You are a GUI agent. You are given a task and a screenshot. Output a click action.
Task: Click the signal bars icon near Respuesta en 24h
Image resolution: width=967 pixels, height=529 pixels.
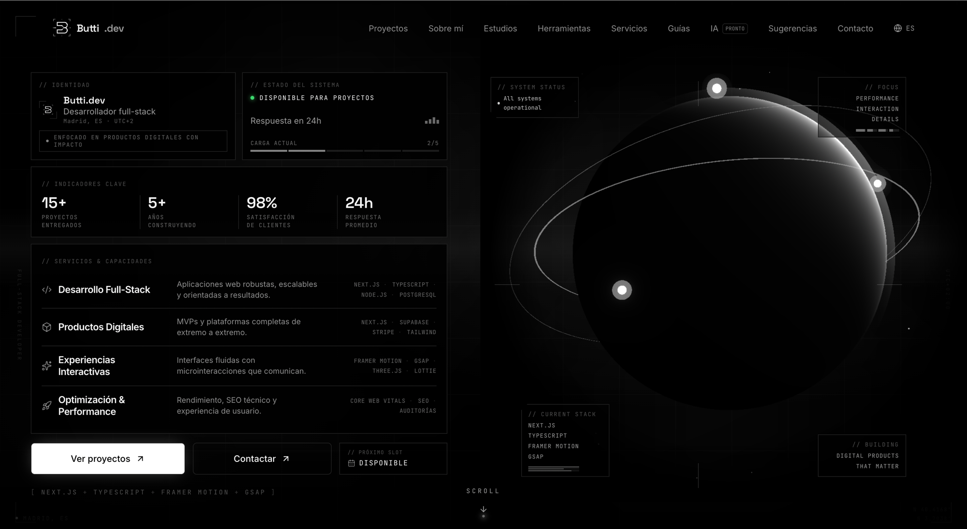point(432,121)
